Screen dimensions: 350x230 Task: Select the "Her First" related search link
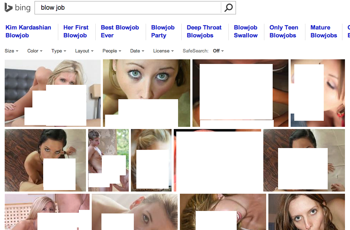(76, 31)
